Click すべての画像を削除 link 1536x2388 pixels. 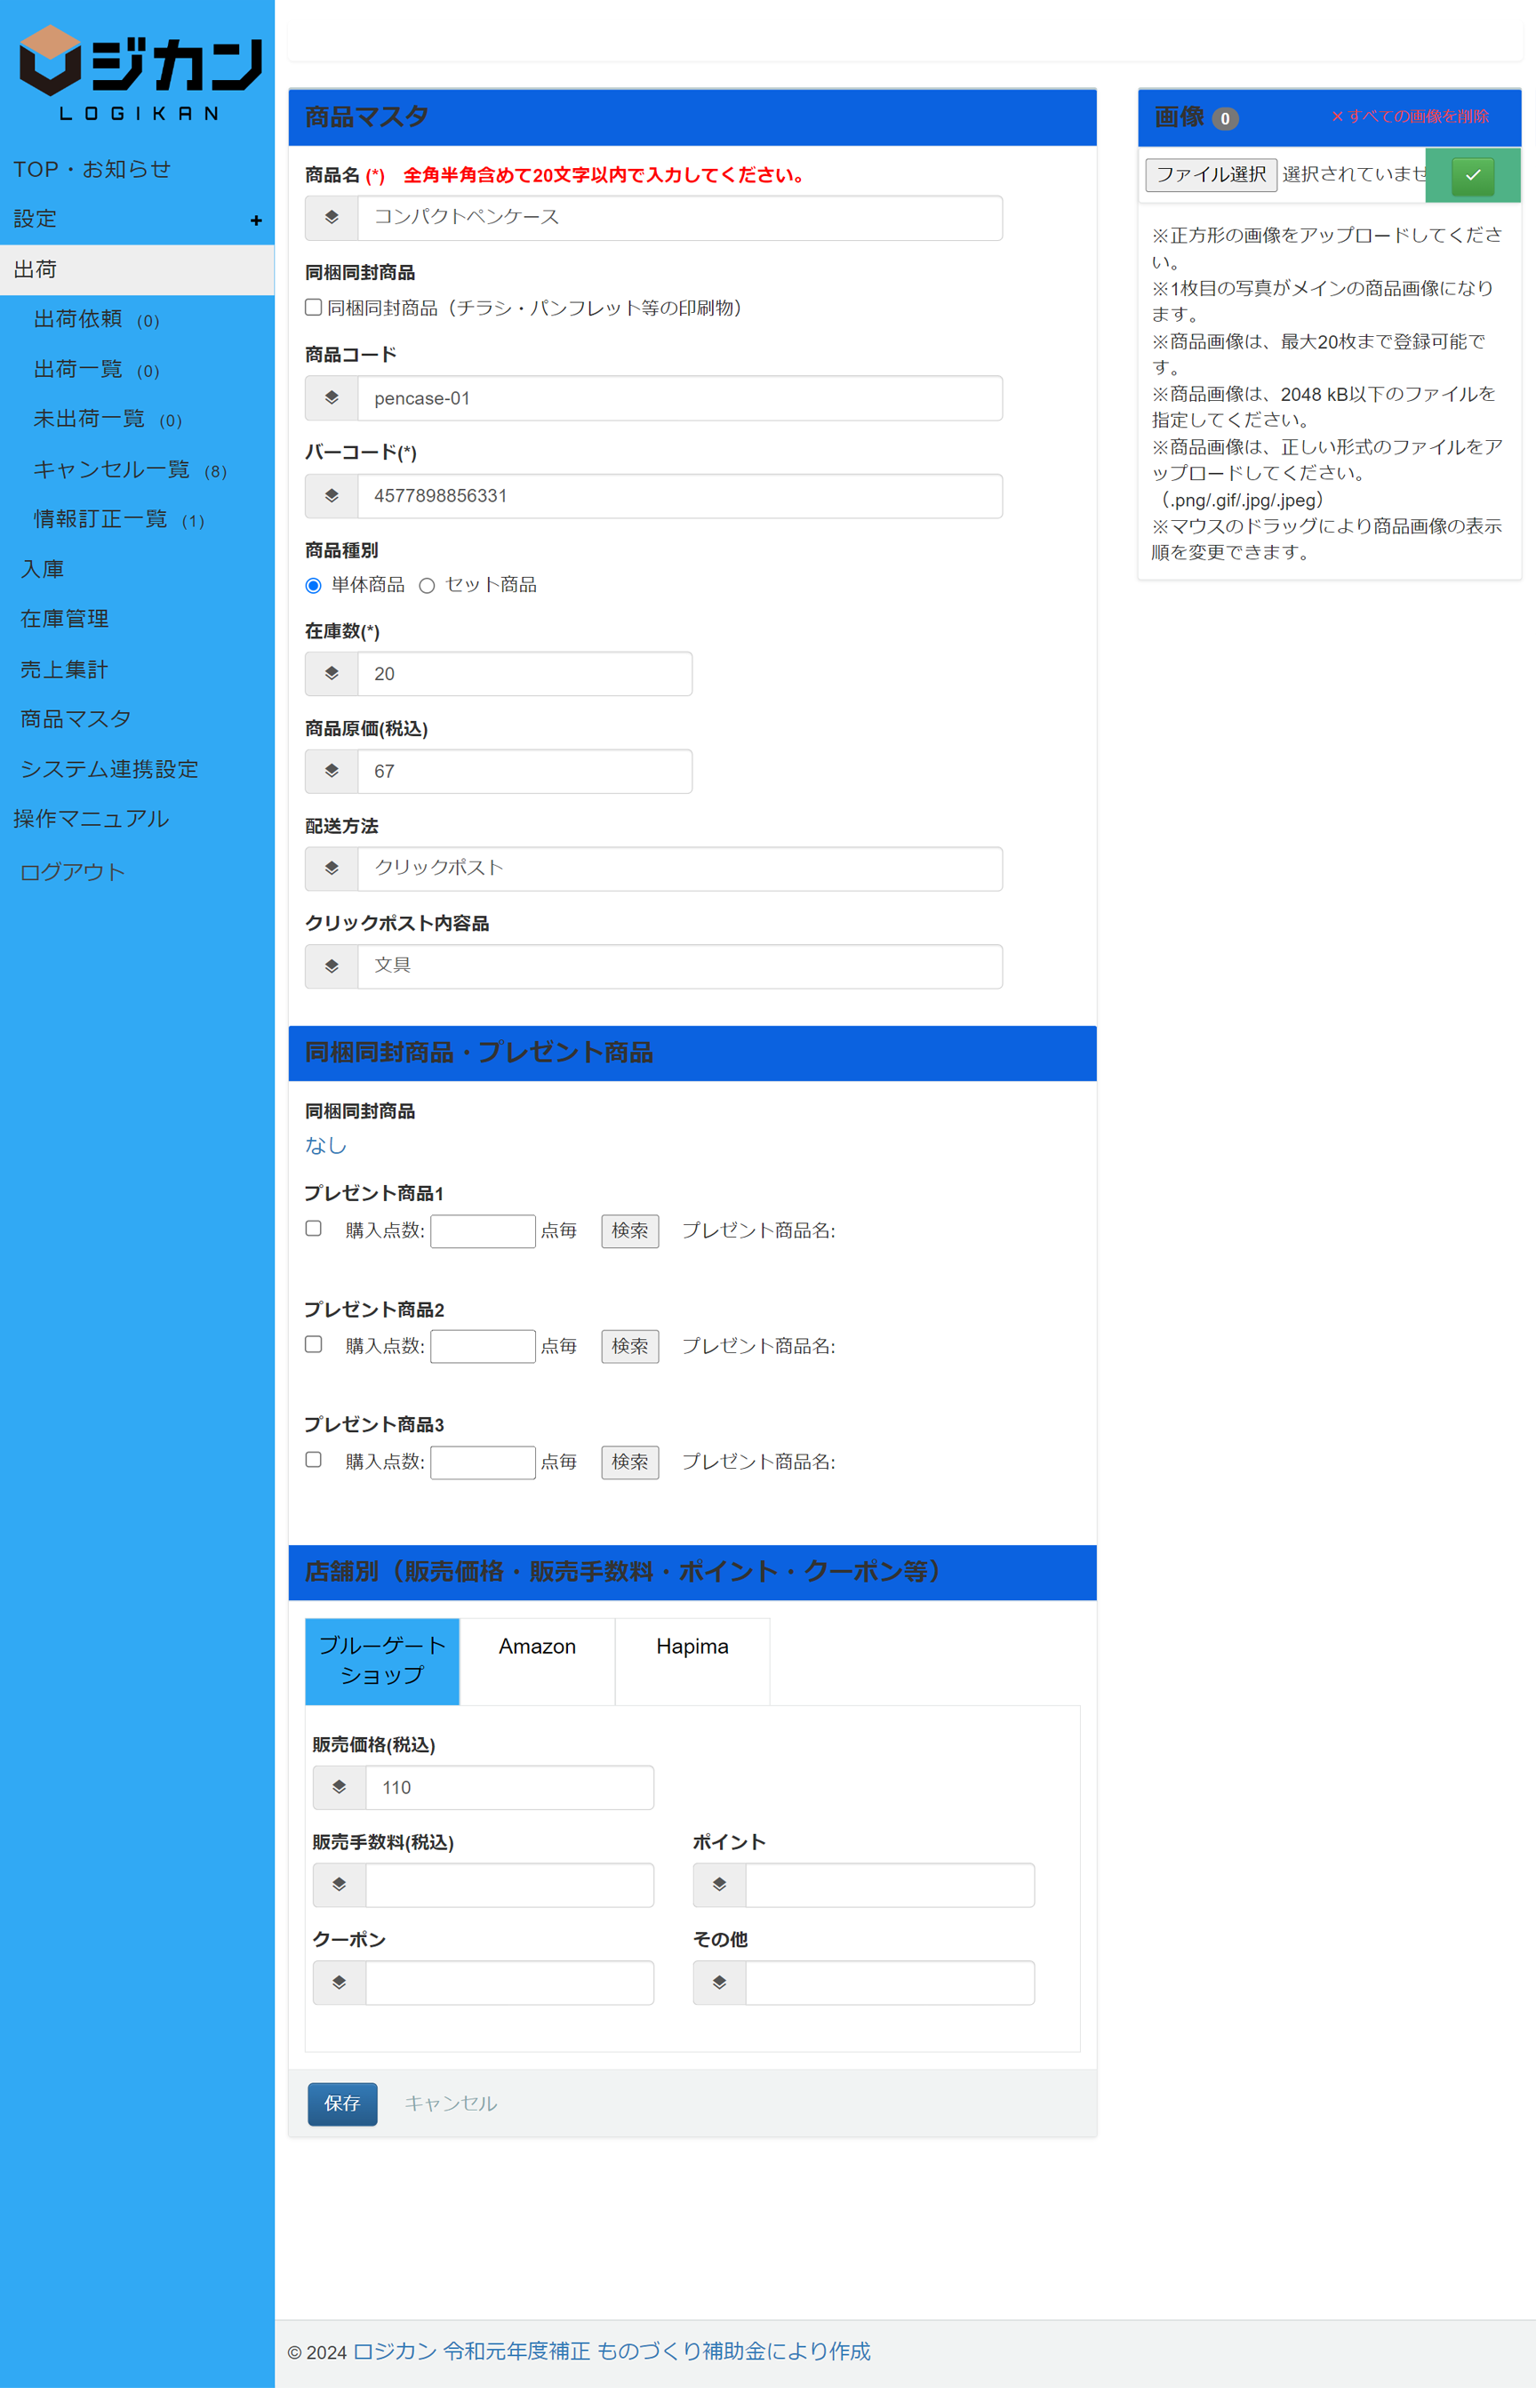coord(1409,116)
